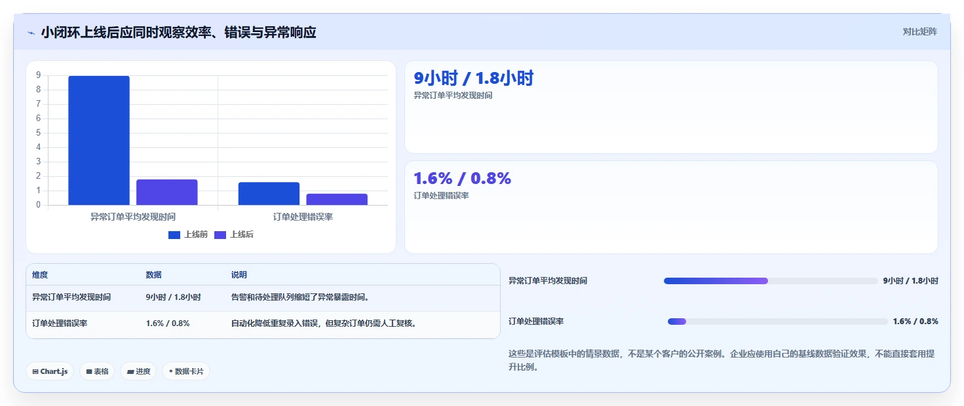Click the 1.6% / 0.8% stat card heading

coord(462,178)
